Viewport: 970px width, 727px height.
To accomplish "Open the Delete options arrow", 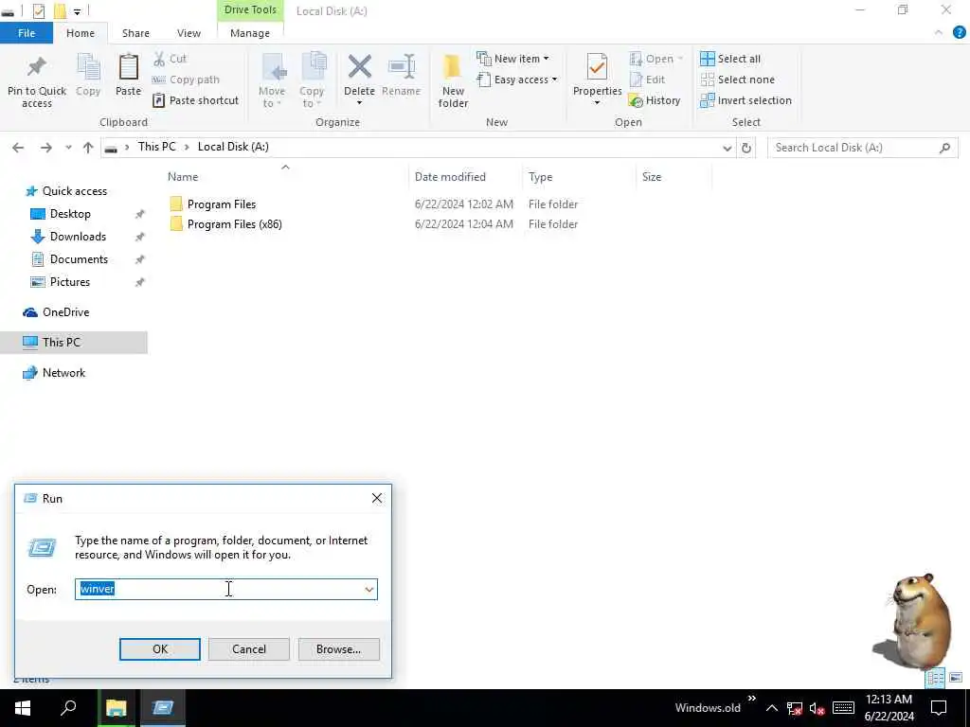I will click(x=359, y=103).
